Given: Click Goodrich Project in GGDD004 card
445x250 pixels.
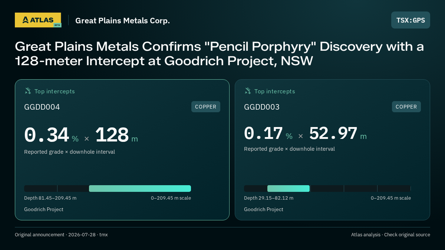Looking at the screenshot, I should pos(44,209).
